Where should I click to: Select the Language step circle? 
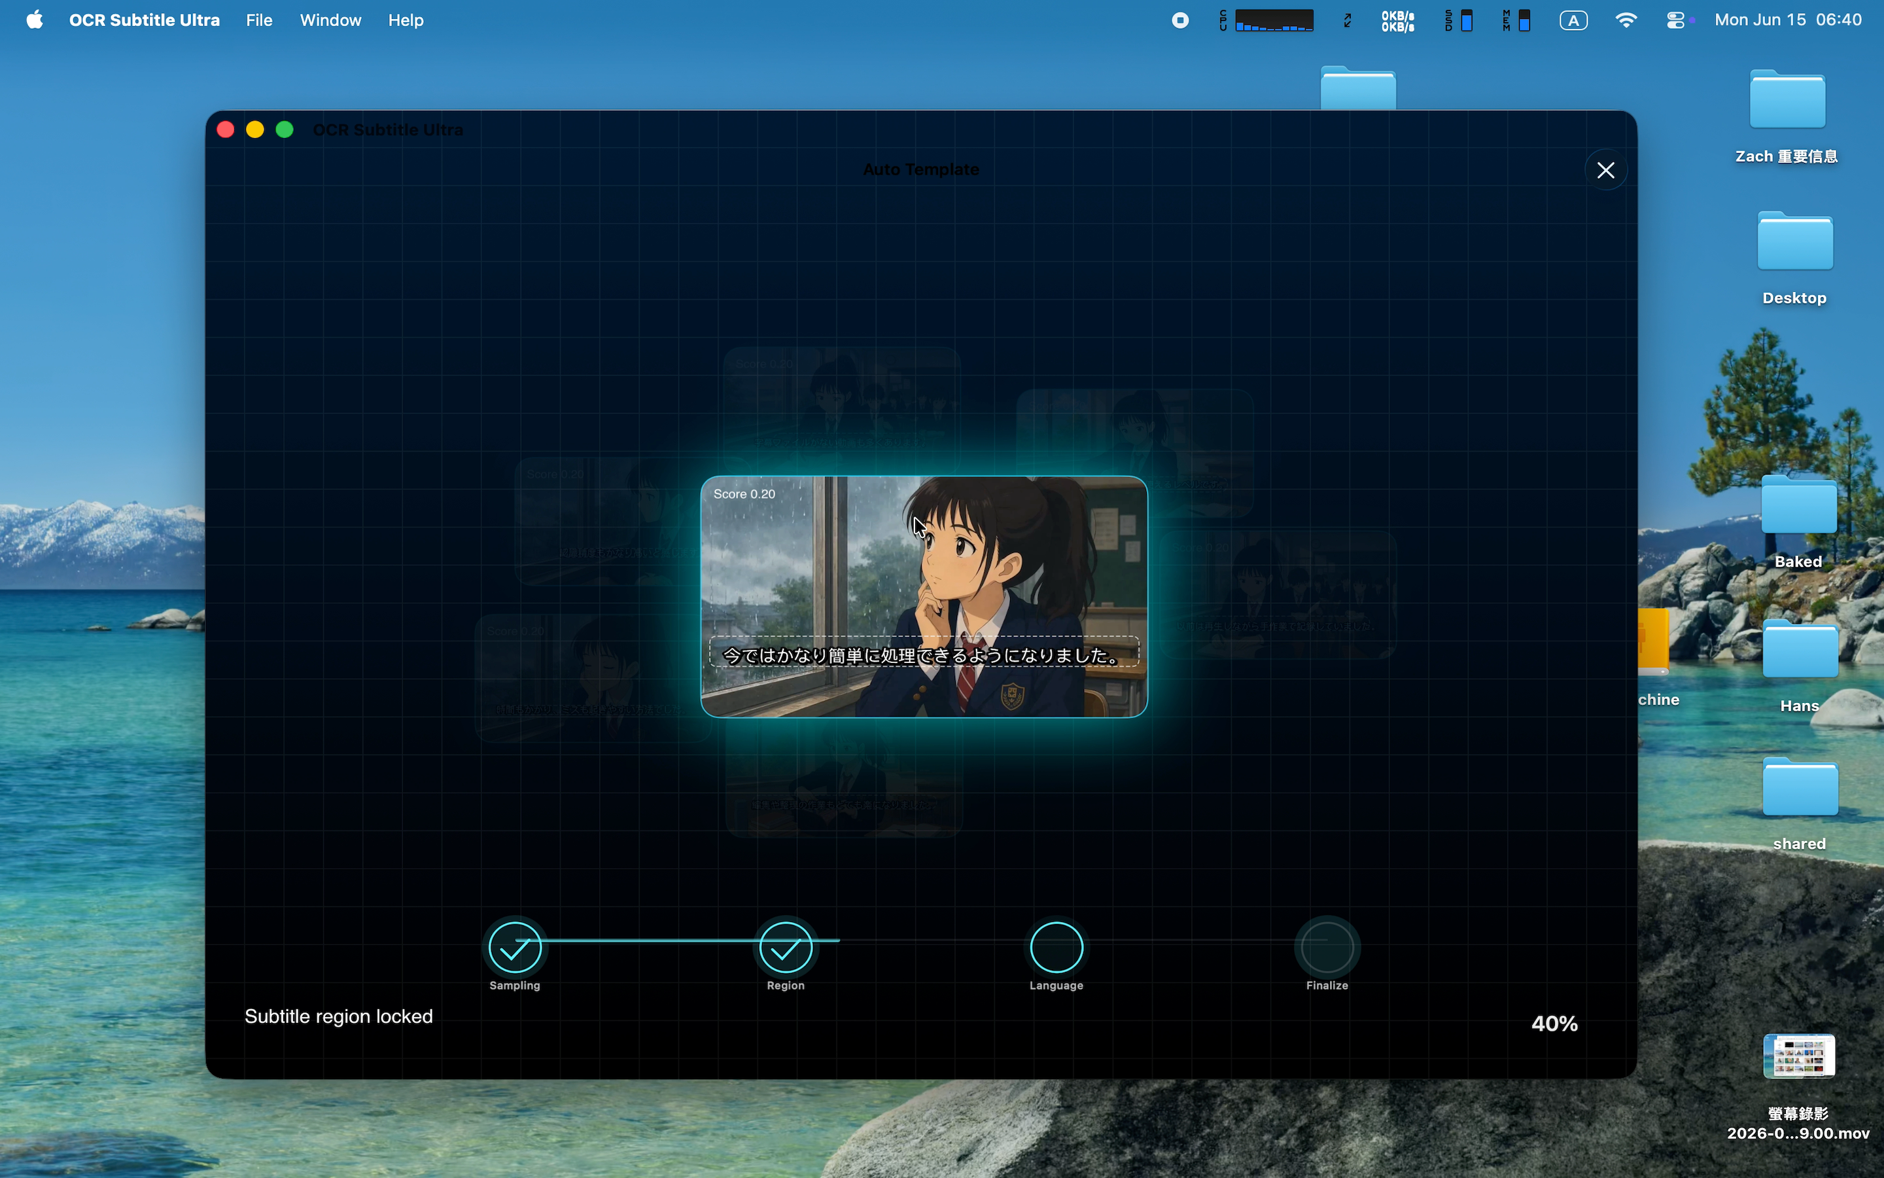[1056, 948]
